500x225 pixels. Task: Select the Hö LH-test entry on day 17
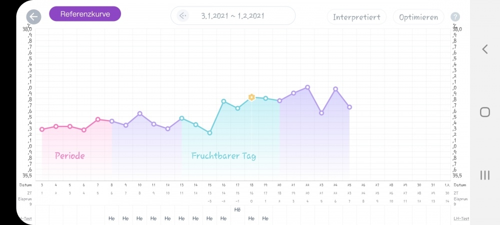pos(237,210)
